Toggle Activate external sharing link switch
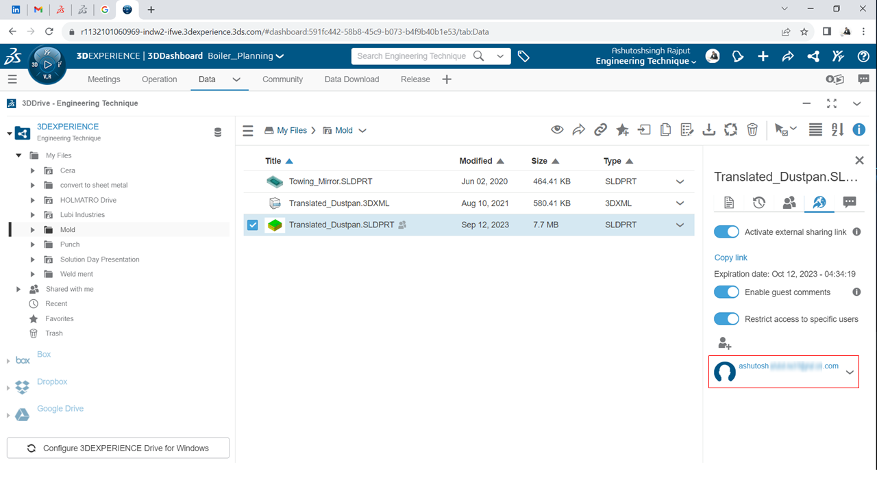Screen dimensions: 877x493 pyautogui.click(x=726, y=232)
